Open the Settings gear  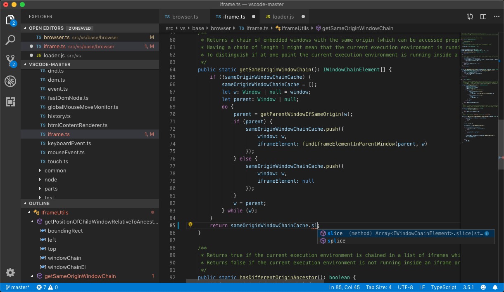(10, 273)
